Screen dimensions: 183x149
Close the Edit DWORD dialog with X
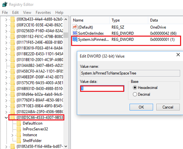click(x=178, y=55)
